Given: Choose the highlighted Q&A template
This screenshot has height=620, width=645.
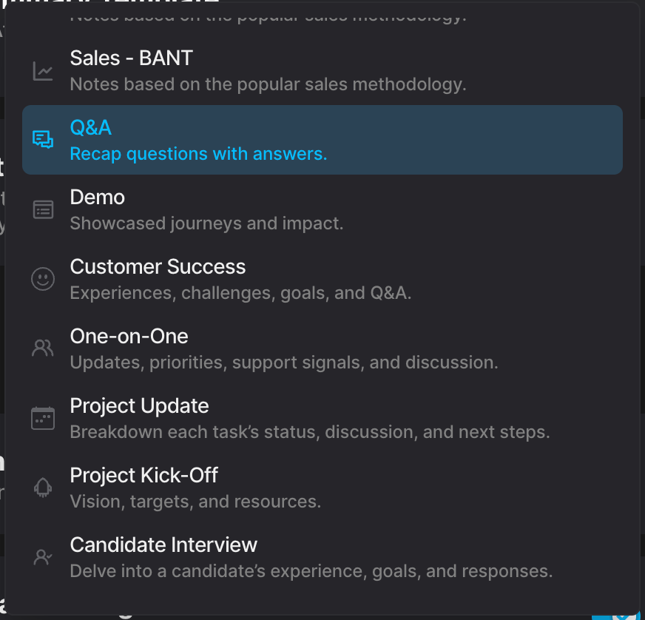Looking at the screenshot, I should point(91,127).
